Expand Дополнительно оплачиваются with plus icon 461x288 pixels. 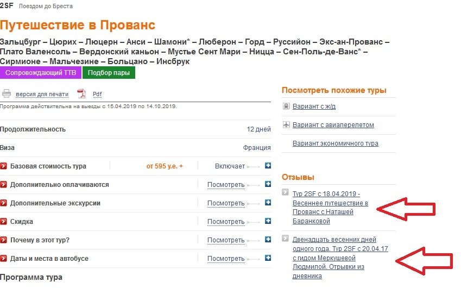point(268,185)
